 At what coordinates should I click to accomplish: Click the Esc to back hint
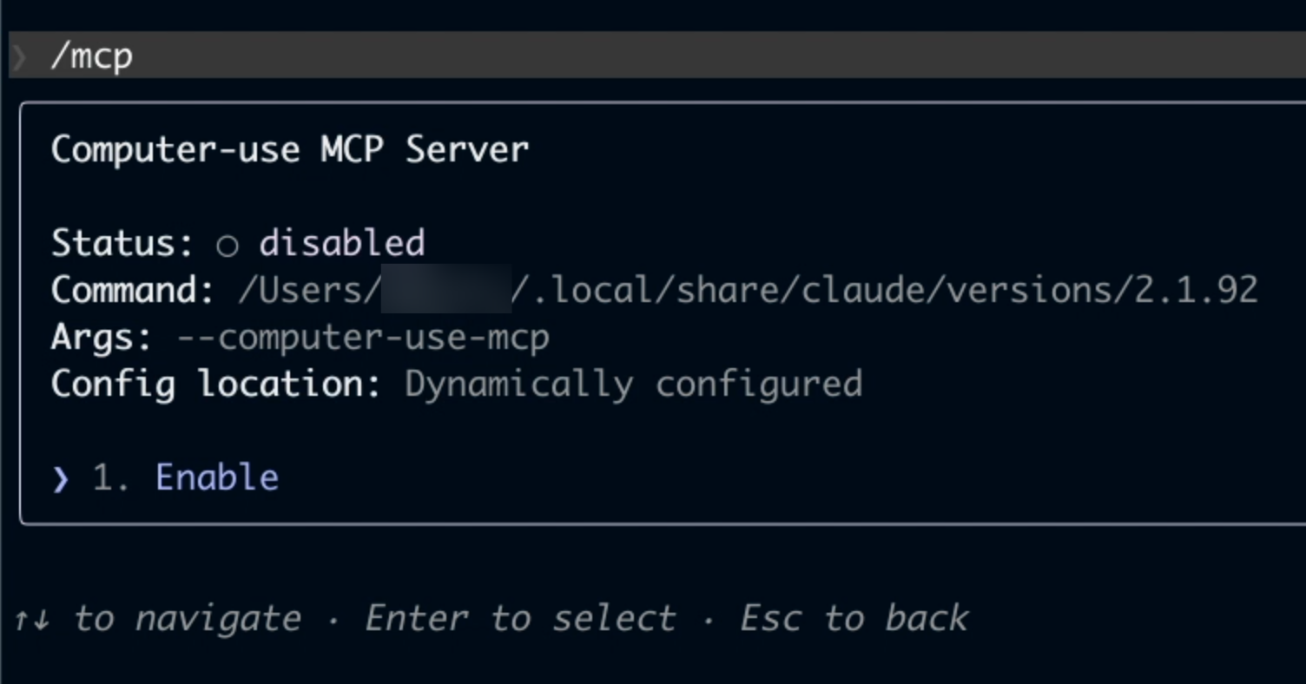(854, 619)
